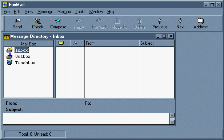Click inside the message preview text area
The image size is (224, 140).
(86, 119)
